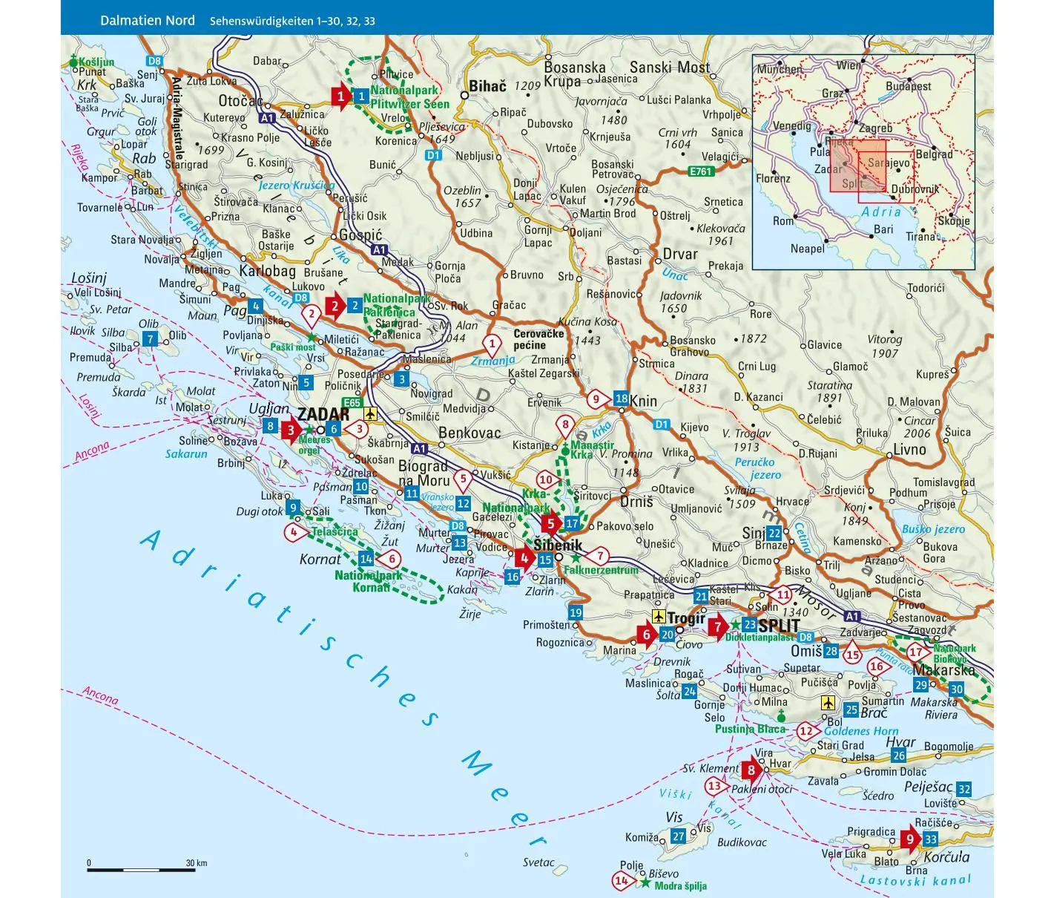Click blue square marker 18 at Knin
Screen dimensions: 1051x898
[622, 399]
